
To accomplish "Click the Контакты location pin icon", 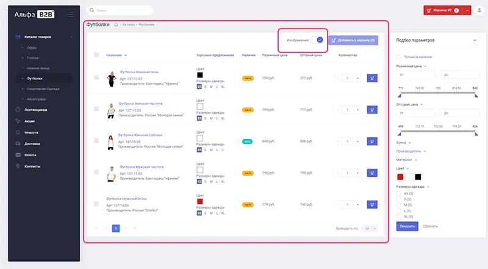I will (x=18, y=166).
